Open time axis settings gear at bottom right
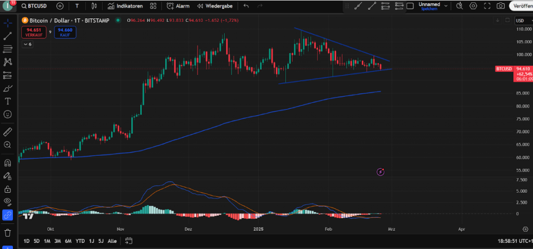 point(525,229)
